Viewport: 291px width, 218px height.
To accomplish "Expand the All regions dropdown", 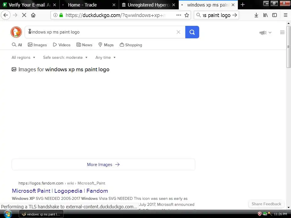I will point(23,57).
